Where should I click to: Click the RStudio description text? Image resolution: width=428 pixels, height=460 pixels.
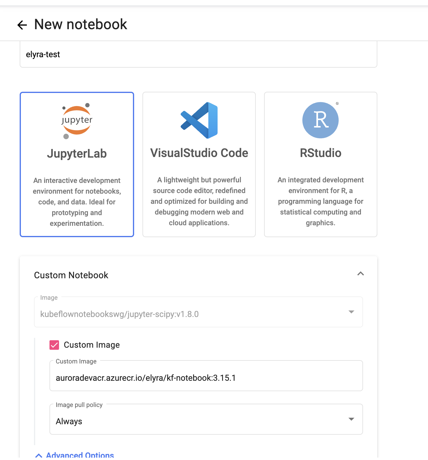[320, 201]
